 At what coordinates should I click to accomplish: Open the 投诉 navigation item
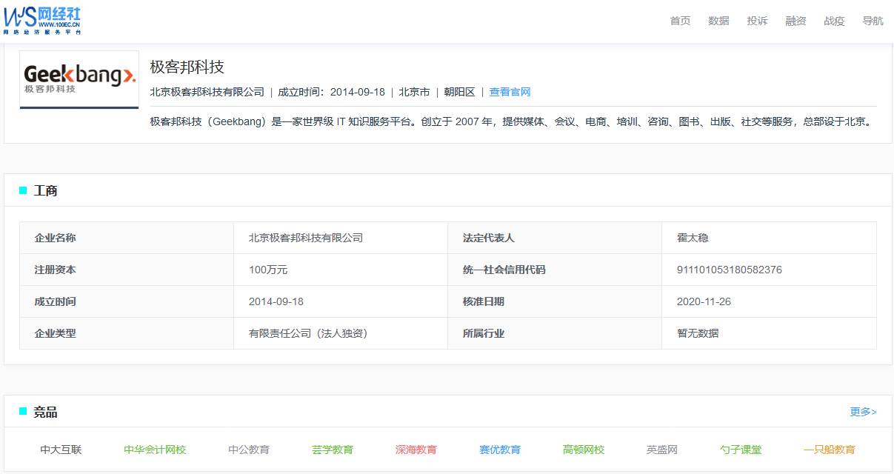757,21
